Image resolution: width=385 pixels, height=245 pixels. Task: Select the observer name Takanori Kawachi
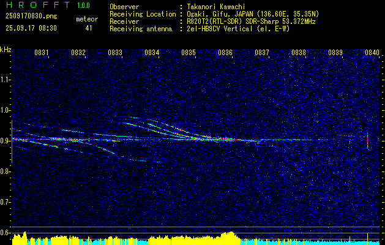tap(216, 7)
